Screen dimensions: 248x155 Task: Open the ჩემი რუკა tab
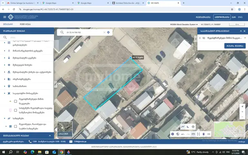[25, 24]
